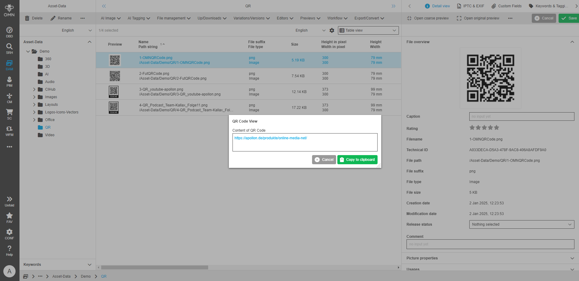Open the Table view dropdown
The width and height of the screenshot is (579, 281).
click(368, 30)
